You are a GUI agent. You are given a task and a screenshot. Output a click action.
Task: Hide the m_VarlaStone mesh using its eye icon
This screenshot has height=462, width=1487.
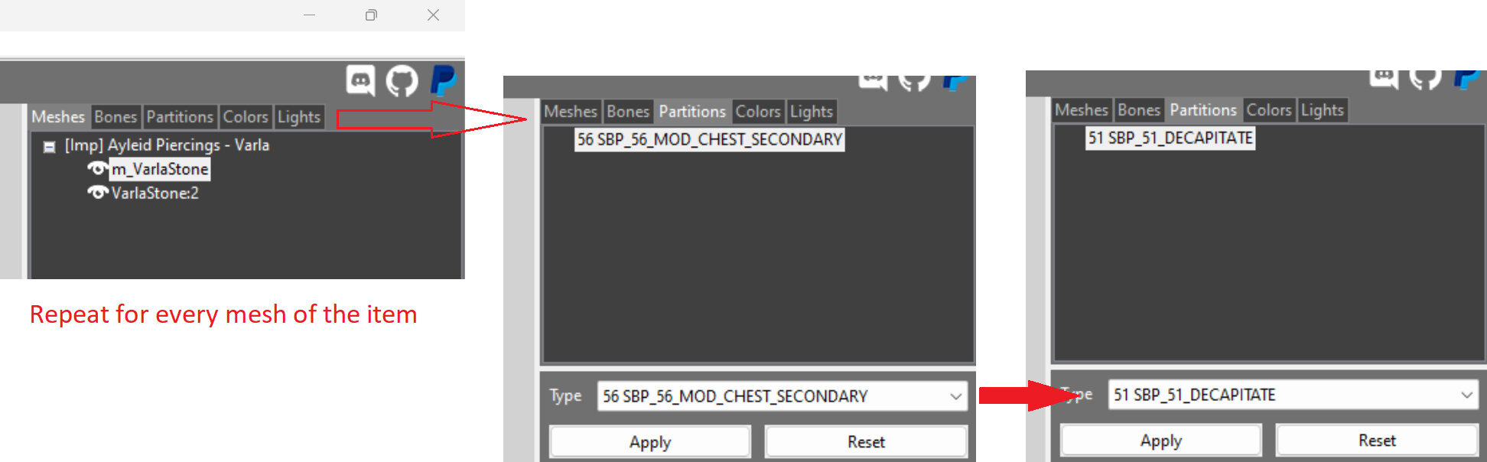96,169
